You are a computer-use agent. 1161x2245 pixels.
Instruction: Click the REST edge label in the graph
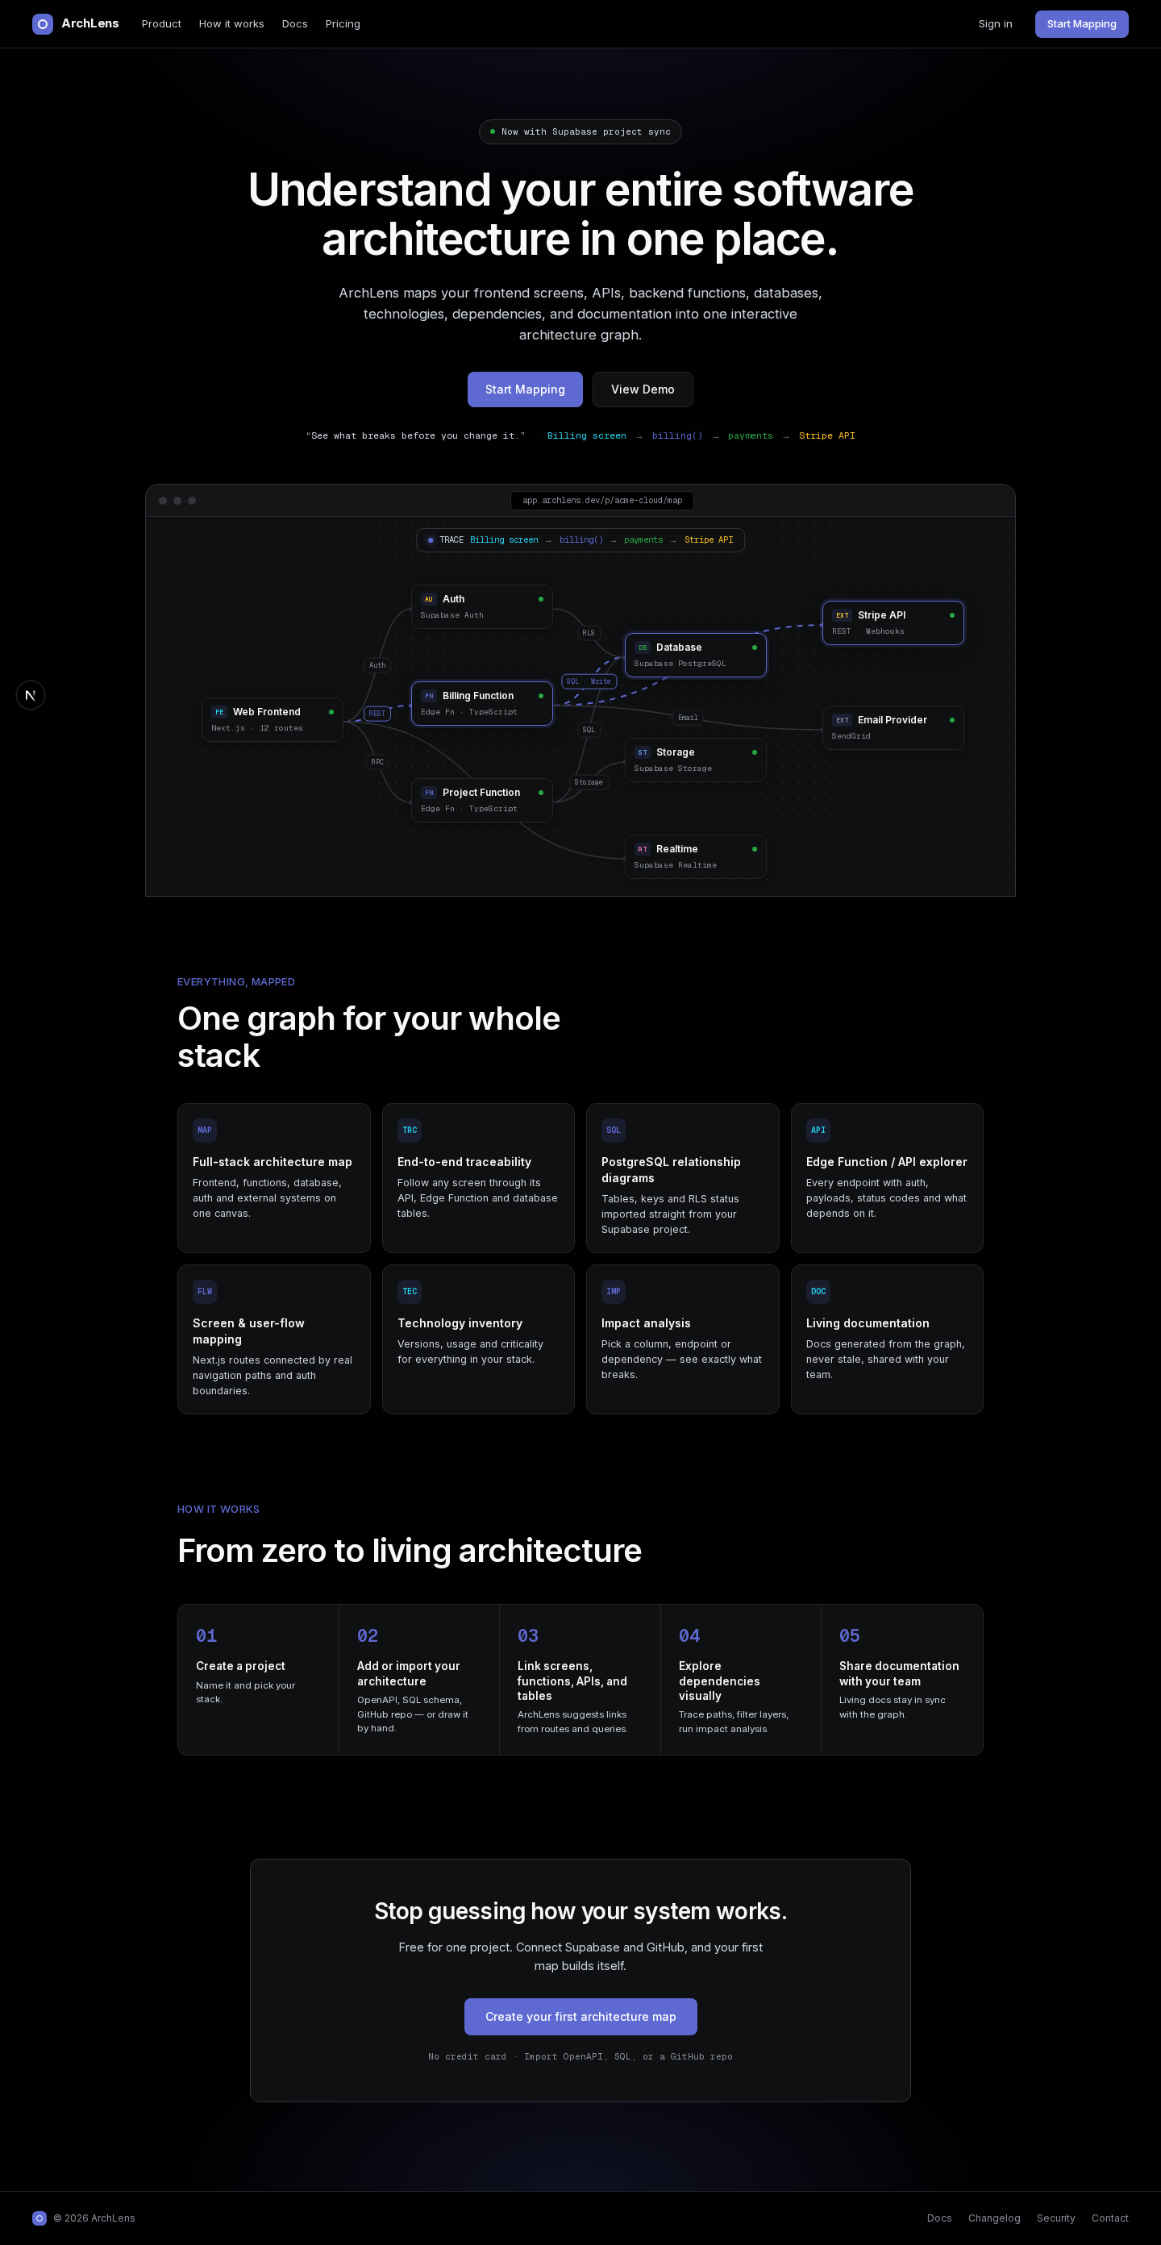coord(377,714)
